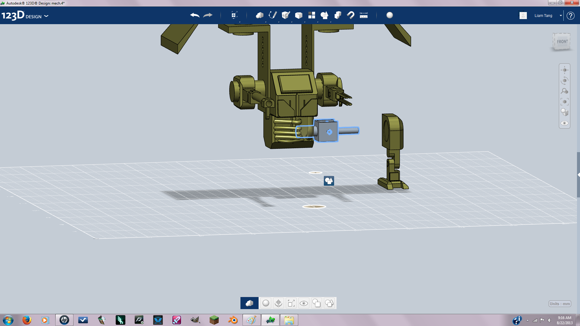Viewport: 580px width, 326px height.
Task: Select the Measure ruler tool
Action: (364, 15)
